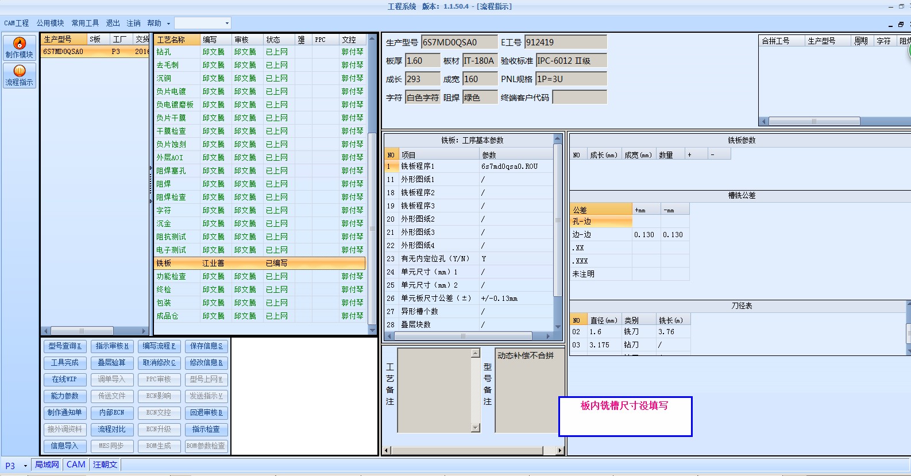Click the 退出 menu item
911x476 pixels.
(113, 23)
